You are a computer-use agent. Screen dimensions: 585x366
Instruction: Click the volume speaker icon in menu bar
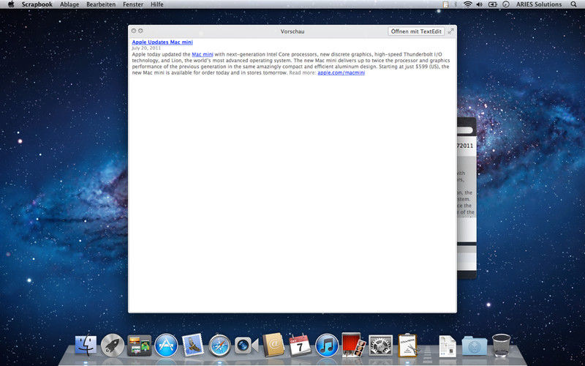480,4
